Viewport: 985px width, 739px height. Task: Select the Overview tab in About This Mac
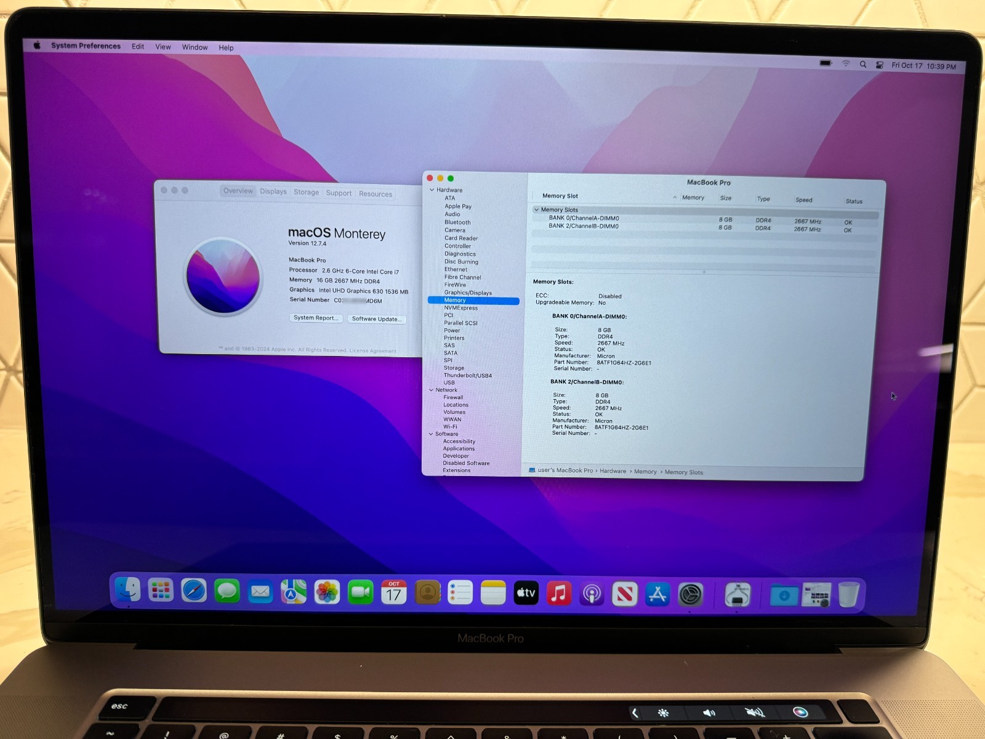(238, 191)
